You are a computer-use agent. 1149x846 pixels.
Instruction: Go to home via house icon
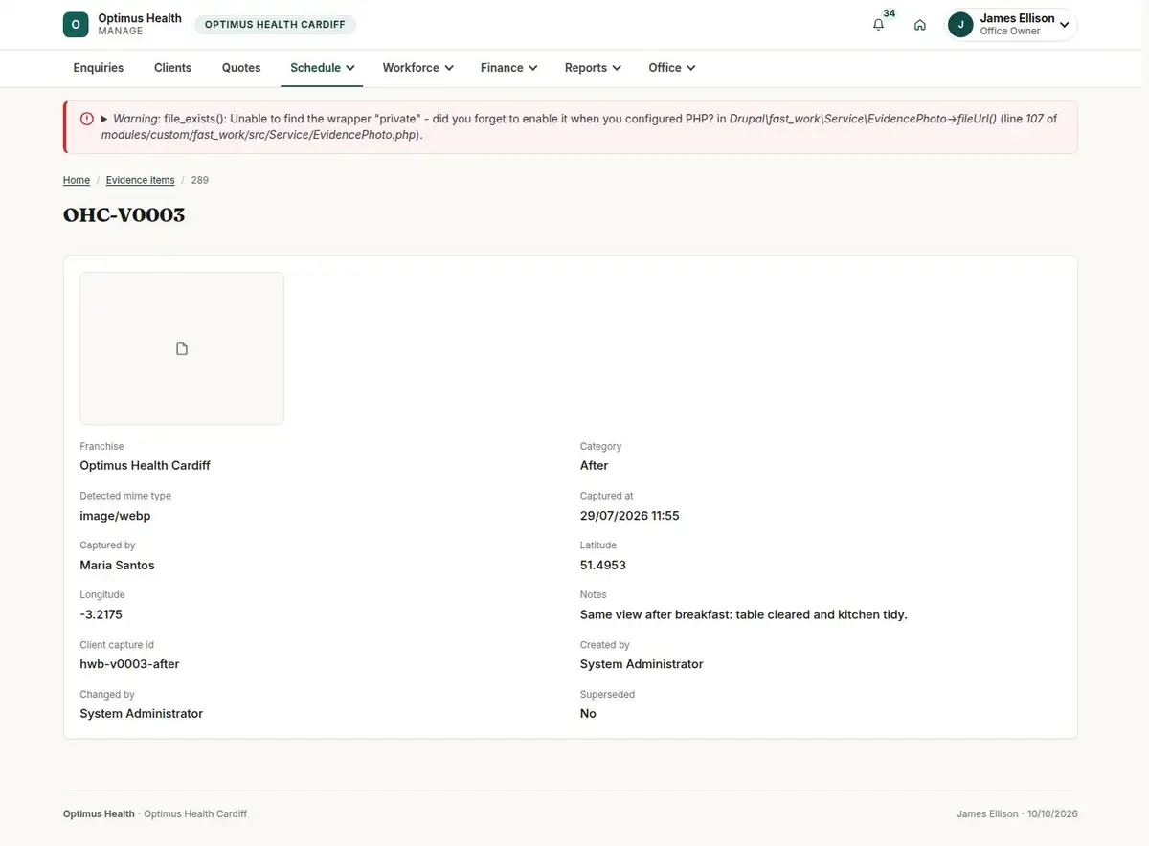click(920, 25)
